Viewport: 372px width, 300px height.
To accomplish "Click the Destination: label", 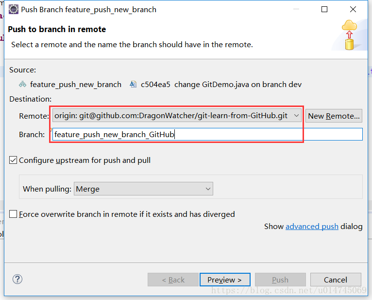I will point(31,99).
